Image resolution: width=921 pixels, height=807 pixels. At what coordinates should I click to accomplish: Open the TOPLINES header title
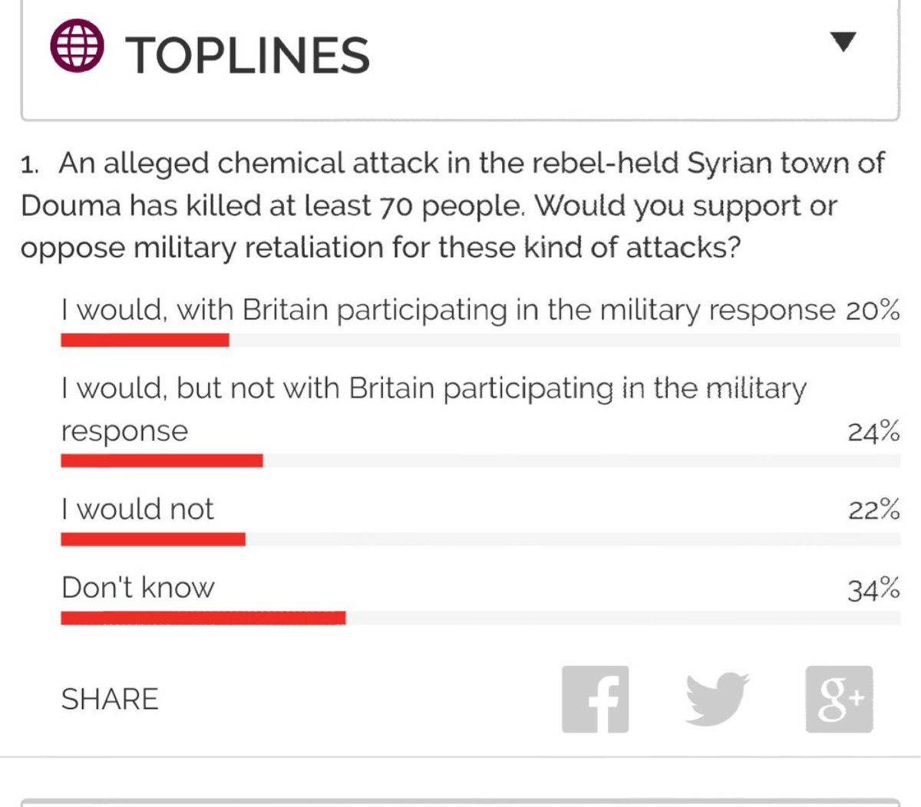click(248, 55)
